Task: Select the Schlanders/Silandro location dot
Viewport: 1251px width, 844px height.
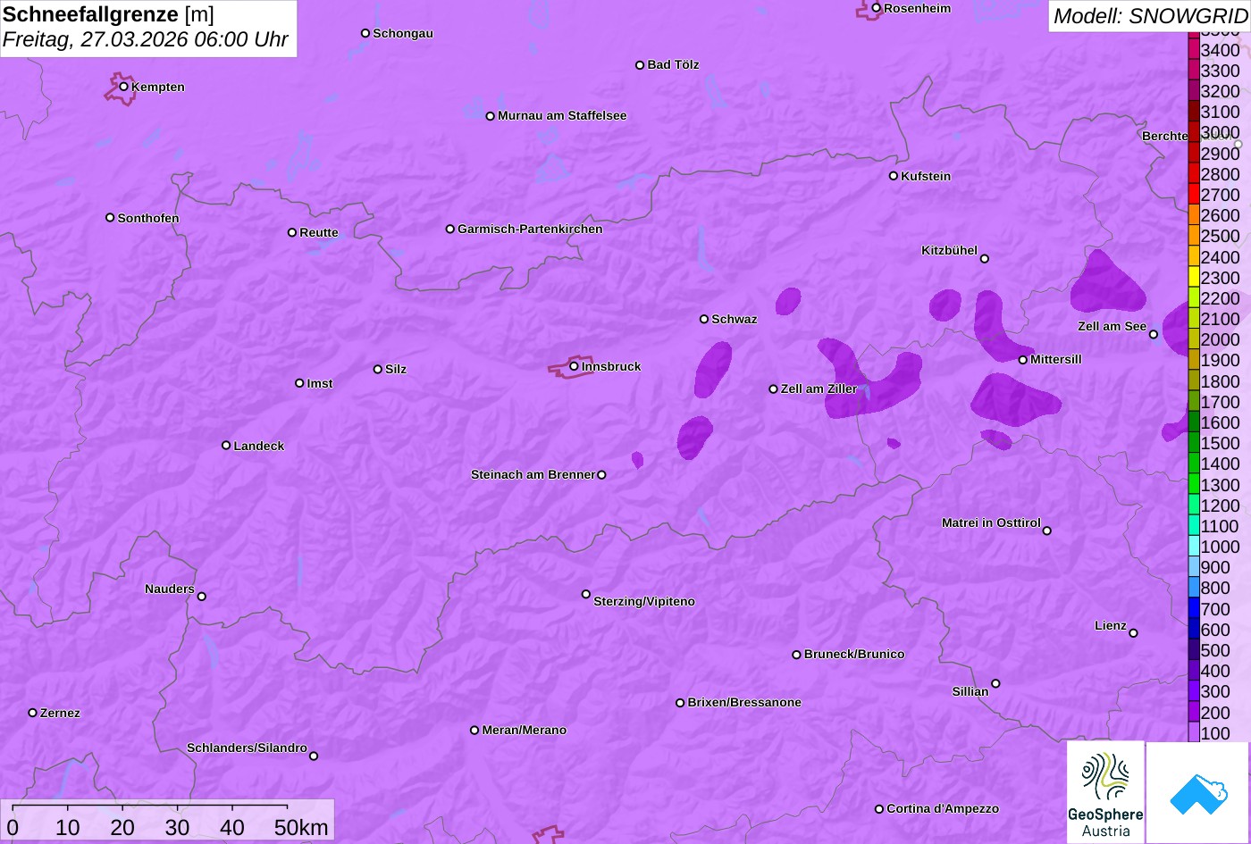Action: point(314,756)
